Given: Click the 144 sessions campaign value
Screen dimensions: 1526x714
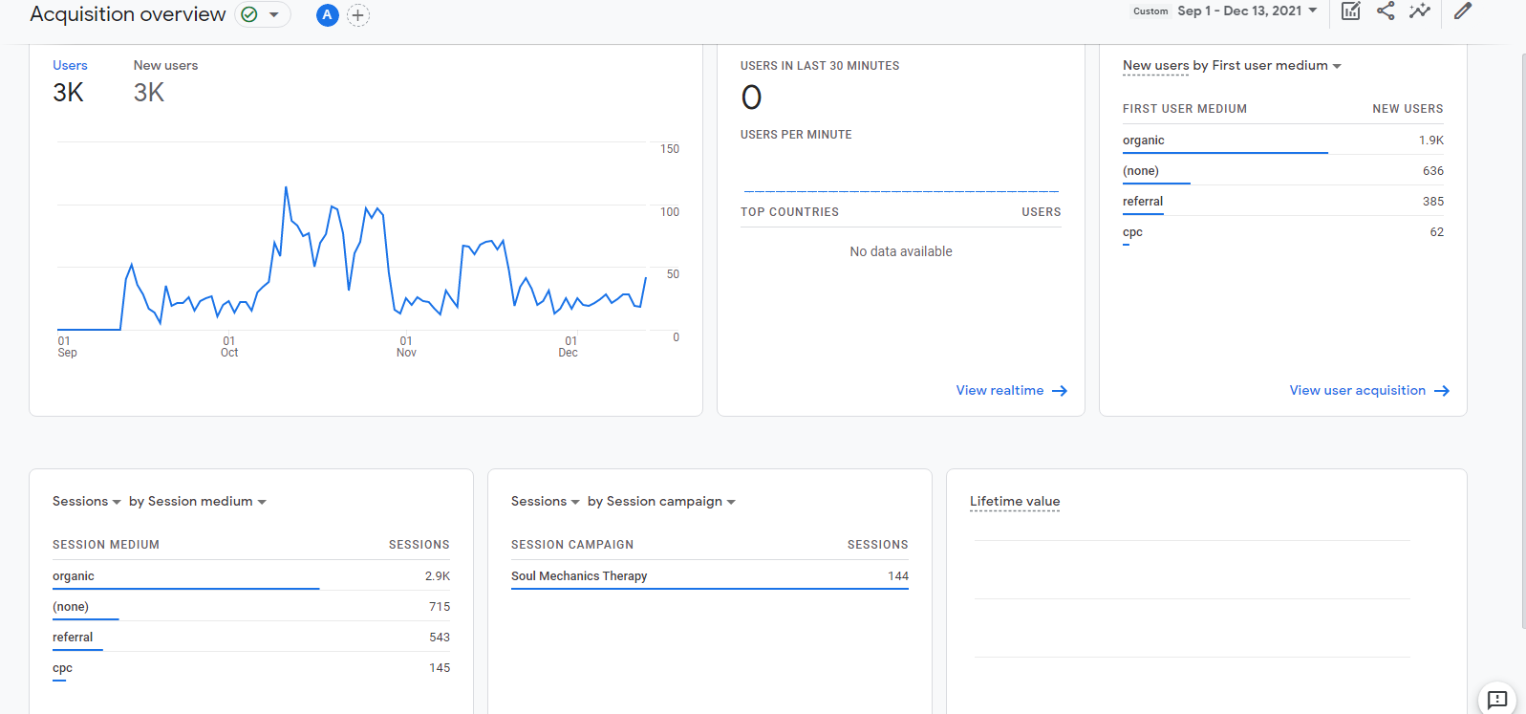Looking at the screenshot, I should click(x=897, y=575).
